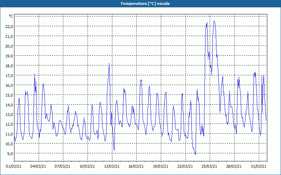Click the 28/03/21 date label
This screenshot has width=281, height=175.
pos(234,166)
